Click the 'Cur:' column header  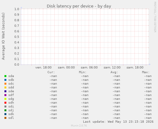coord(51,72)
